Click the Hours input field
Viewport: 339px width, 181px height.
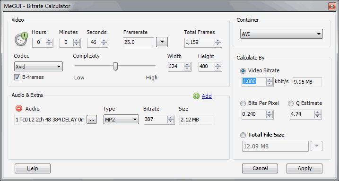(x=39, y=43)
